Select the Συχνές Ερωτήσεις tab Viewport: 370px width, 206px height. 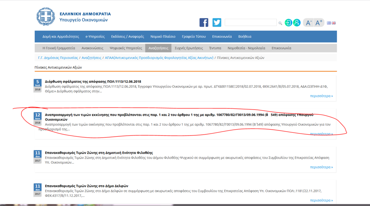coord(189,48)
